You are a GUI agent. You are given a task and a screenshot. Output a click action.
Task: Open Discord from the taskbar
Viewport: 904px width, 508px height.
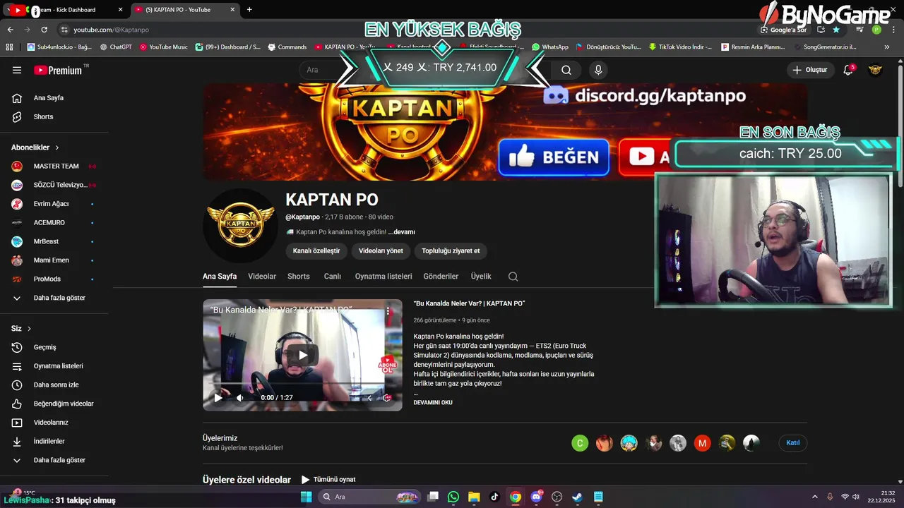(536, 497)
